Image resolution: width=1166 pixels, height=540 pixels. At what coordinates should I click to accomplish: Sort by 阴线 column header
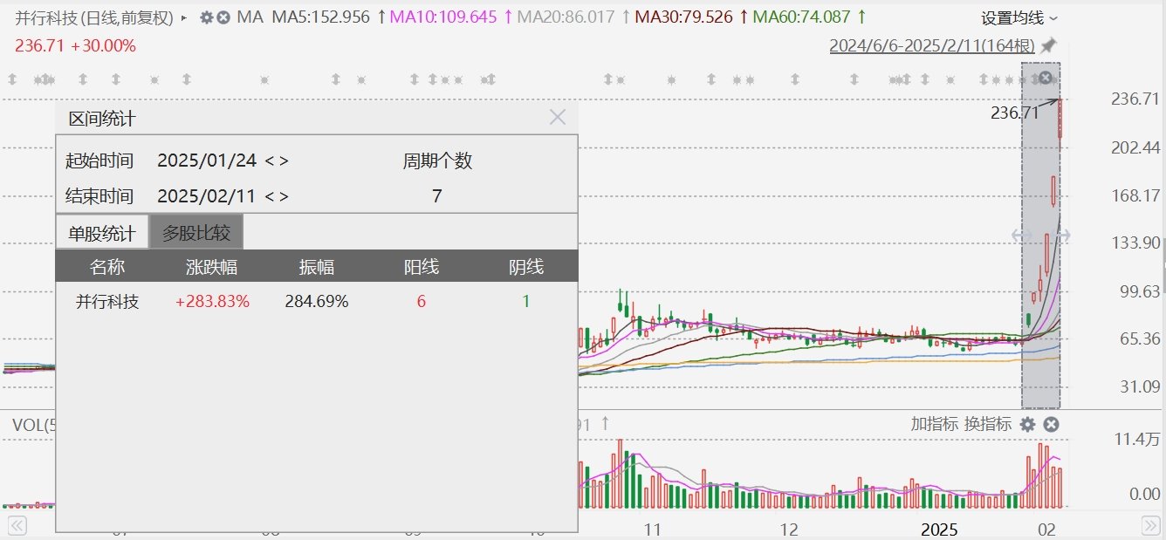[526, 266]
